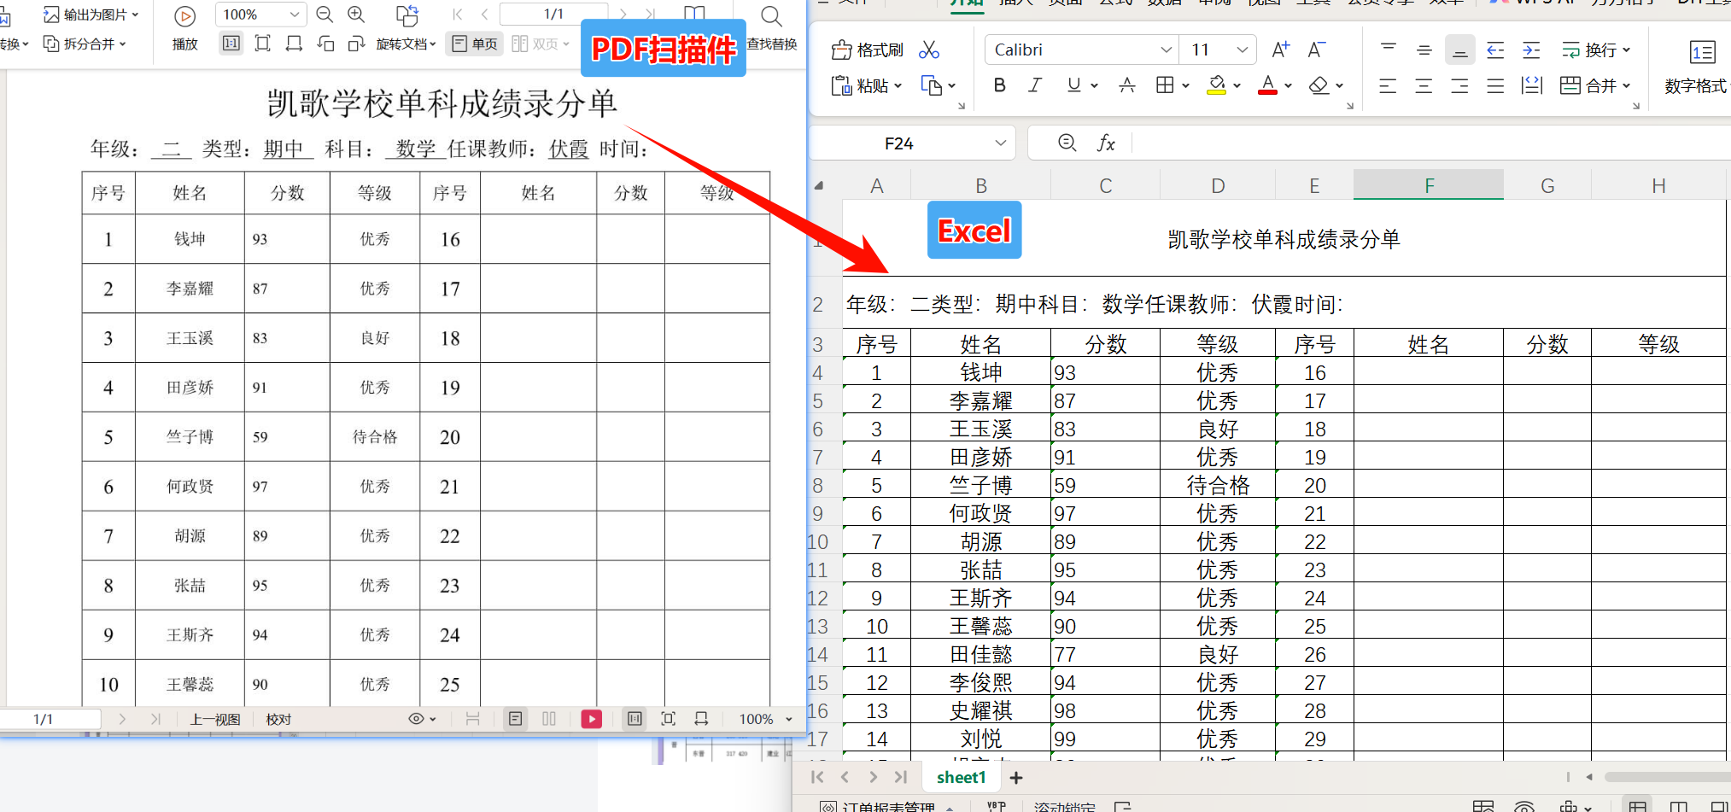This screenshot has width=1731, height=812.
Task: Click the fx insert function icon
Action: coord(1107,143)
